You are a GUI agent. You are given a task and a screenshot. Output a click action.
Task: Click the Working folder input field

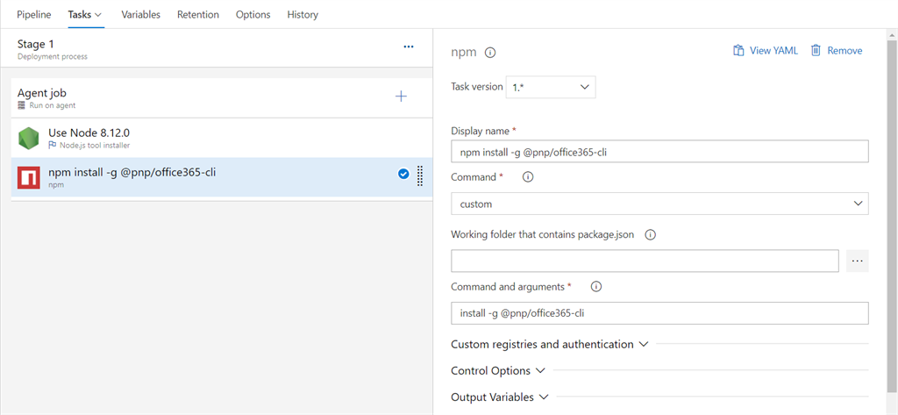(645, 261)
